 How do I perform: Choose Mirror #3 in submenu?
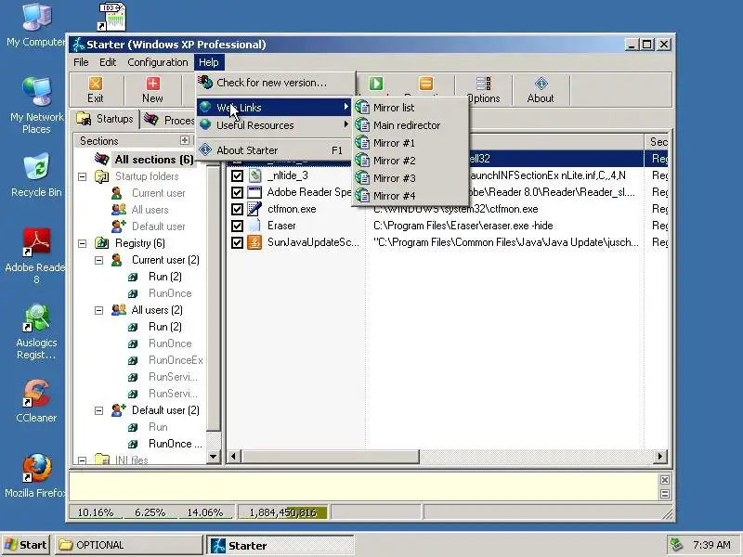click(411, 178)
